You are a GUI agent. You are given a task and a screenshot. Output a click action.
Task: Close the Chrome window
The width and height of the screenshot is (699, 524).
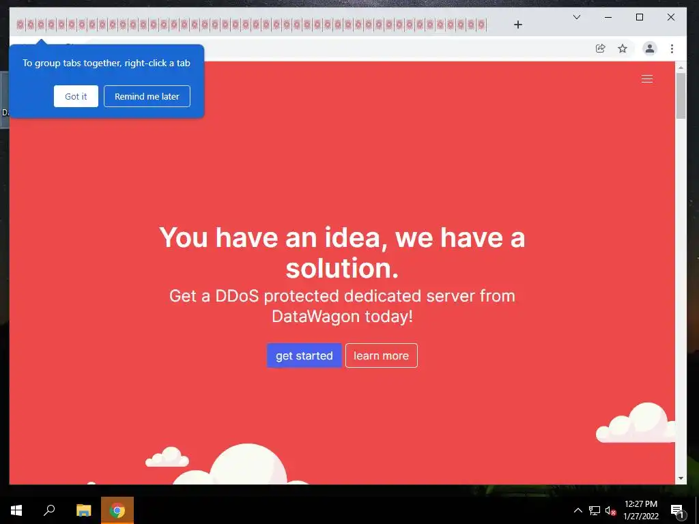(670, 17)
